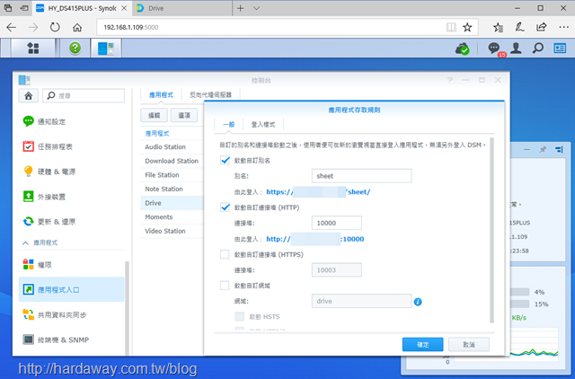This screenshot has height=379, width=575.
Task: Open 終端機 & SNMP settings
Action: [x=72, y=339]
